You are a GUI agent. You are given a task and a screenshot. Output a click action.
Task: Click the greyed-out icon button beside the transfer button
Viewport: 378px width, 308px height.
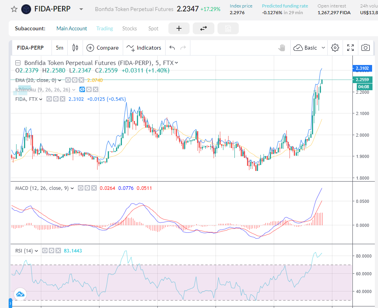228,28
